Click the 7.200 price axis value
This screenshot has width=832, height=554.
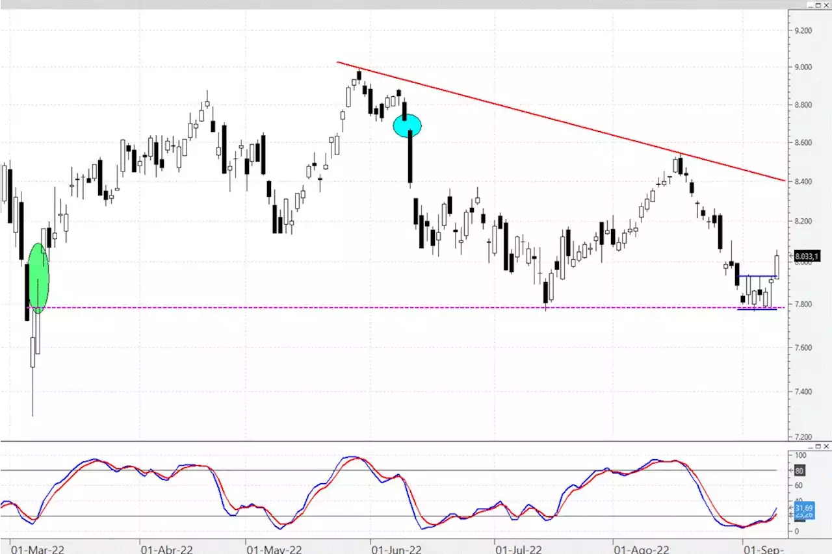(x=803, y=437)
